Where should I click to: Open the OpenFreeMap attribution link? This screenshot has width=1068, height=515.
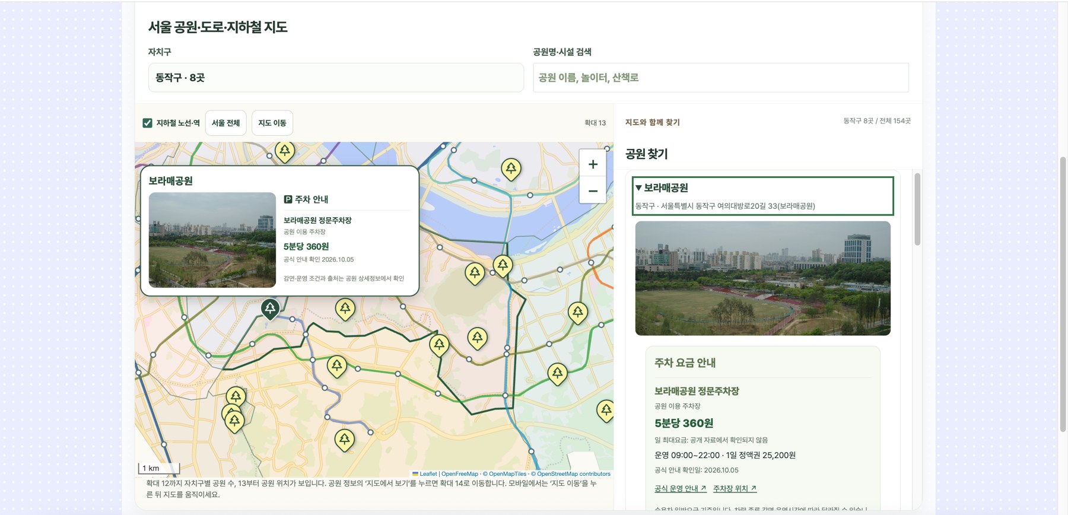click(x=460, y=473)
